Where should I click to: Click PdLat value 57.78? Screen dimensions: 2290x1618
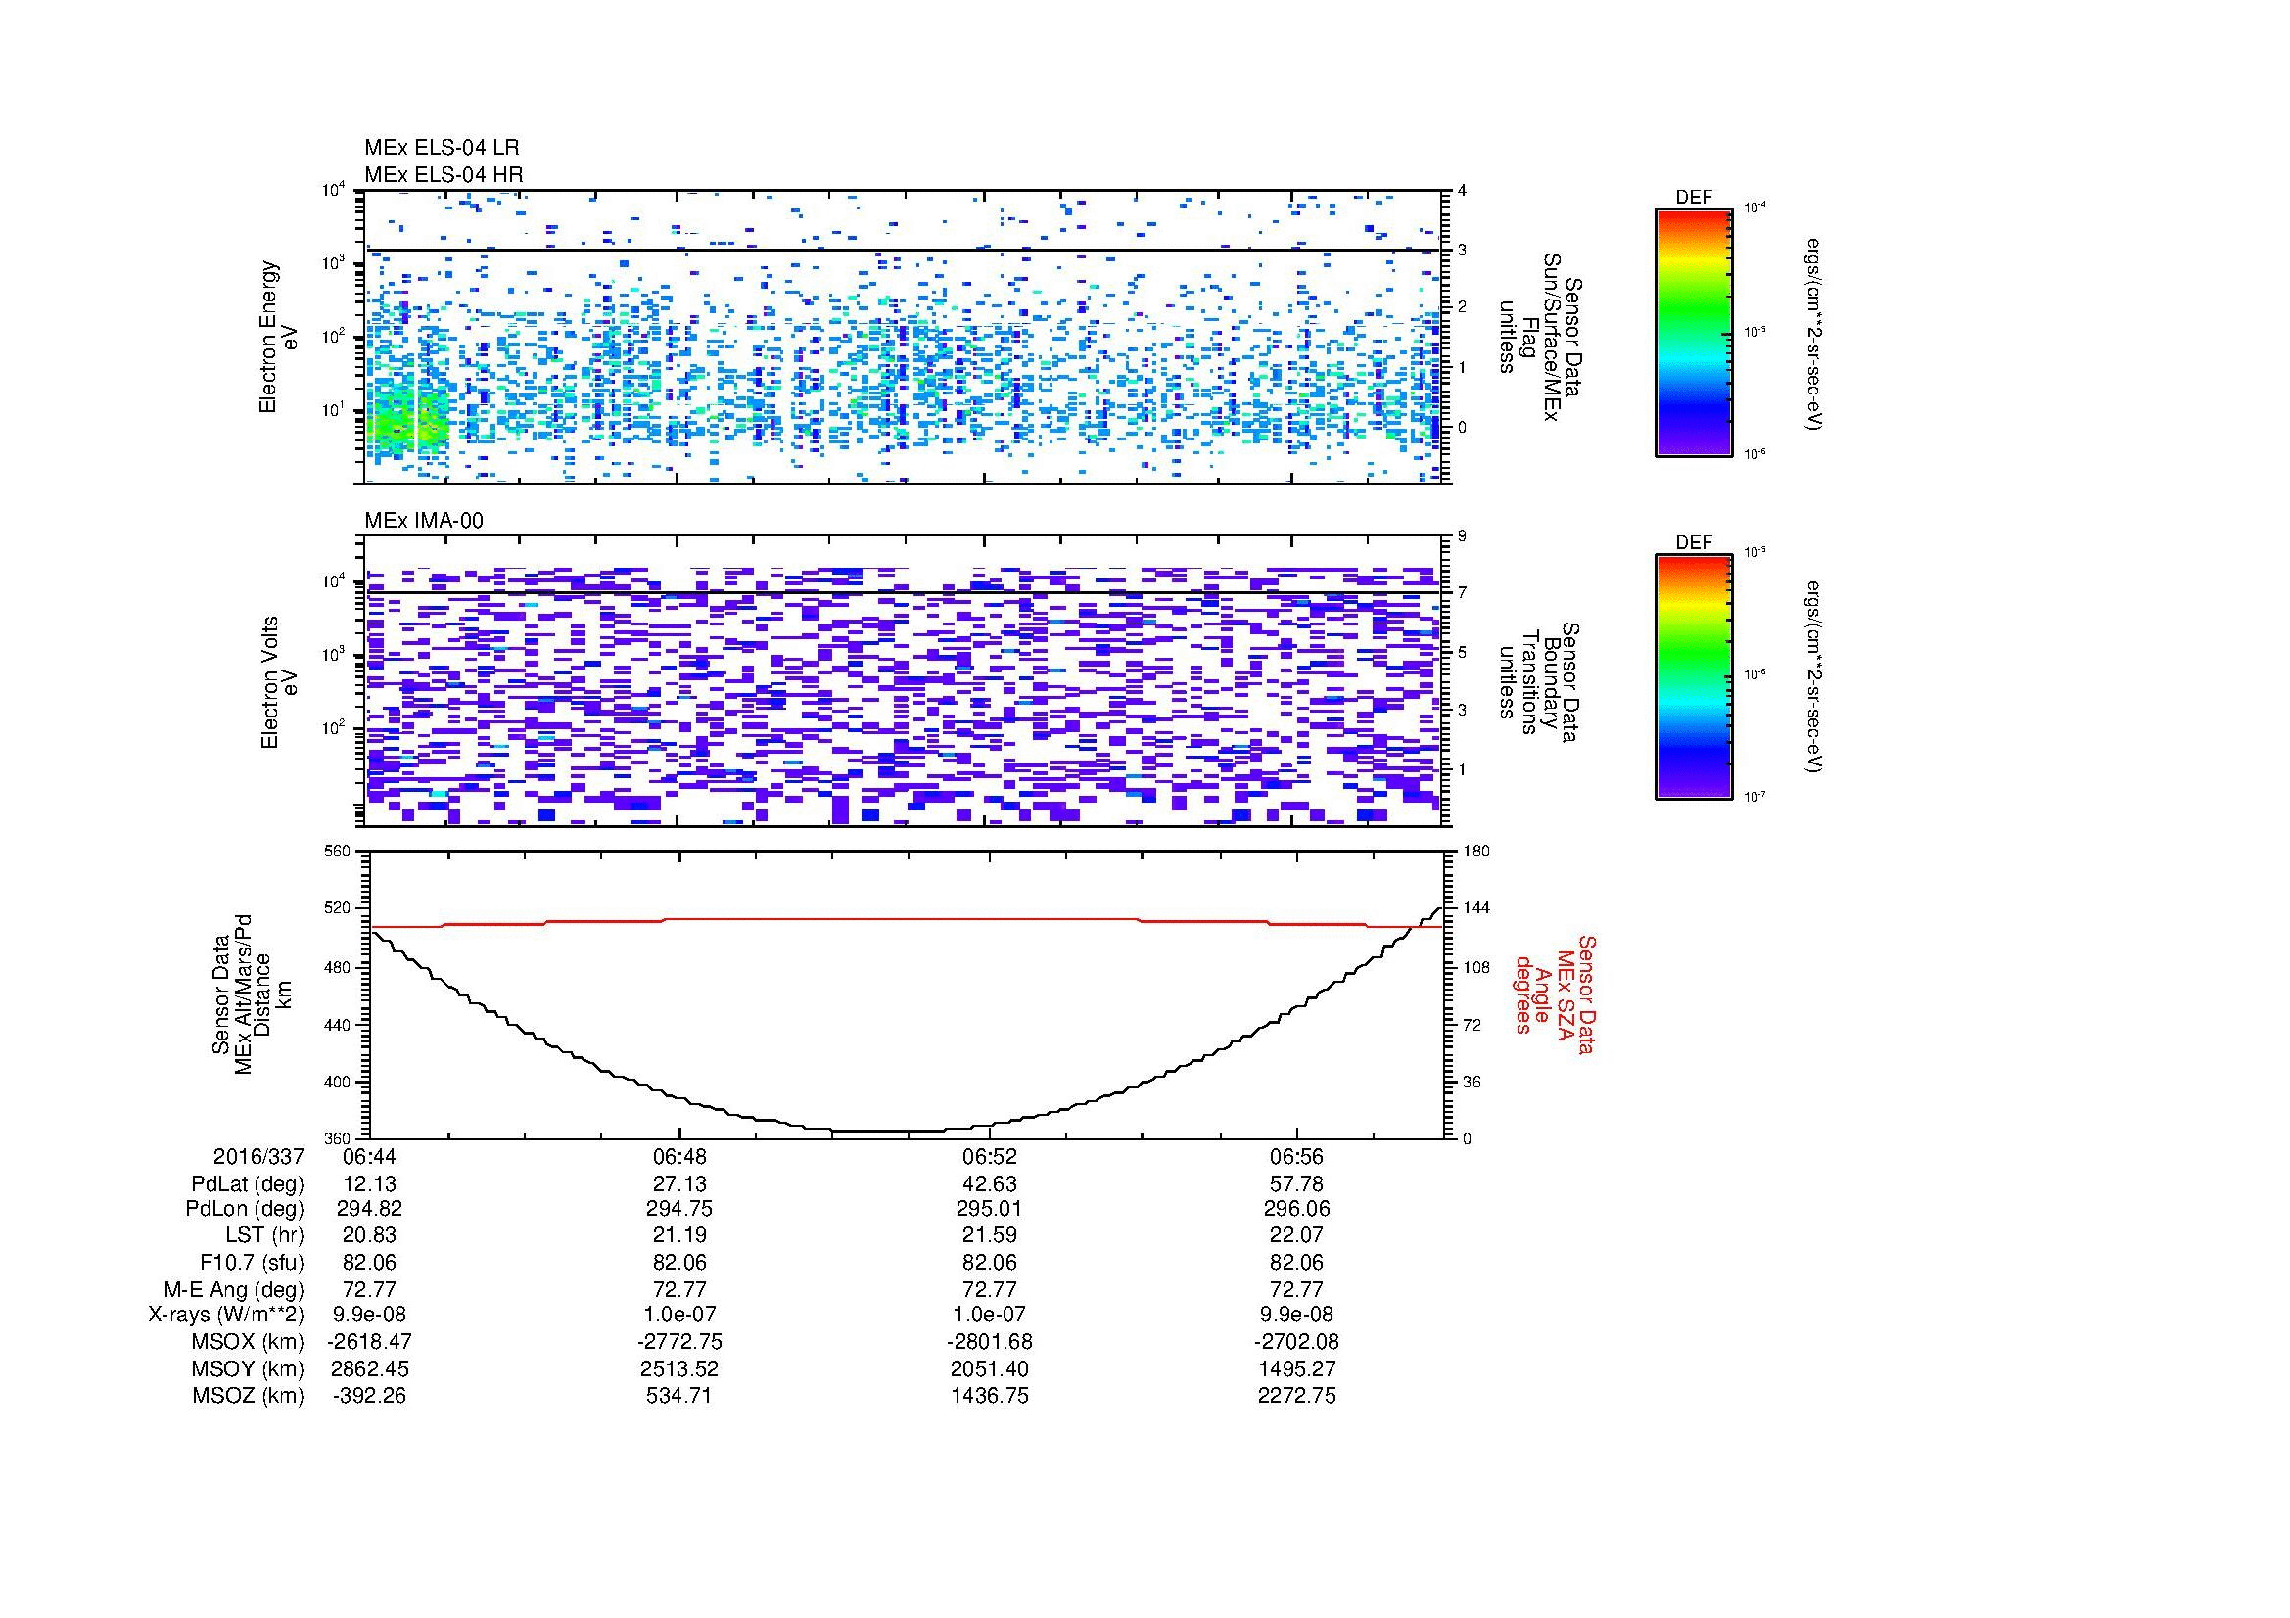pos(1296,1184)
